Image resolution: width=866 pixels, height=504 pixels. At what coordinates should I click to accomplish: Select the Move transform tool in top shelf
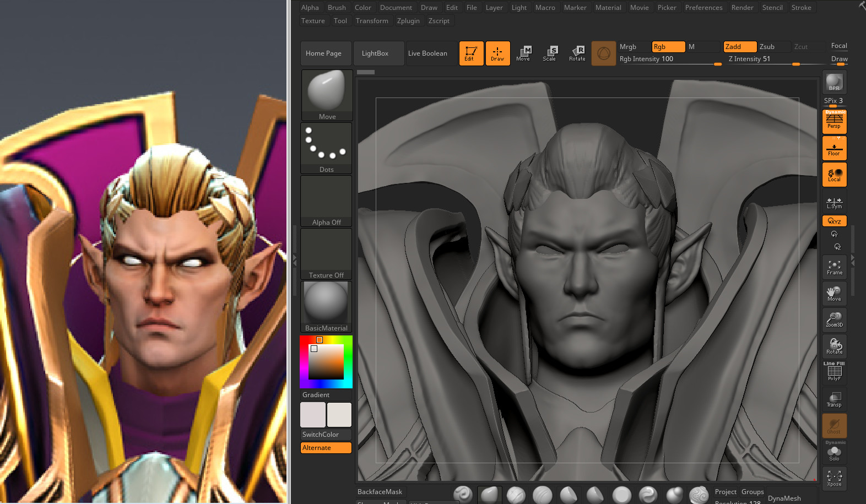pyautogui.click(x=523, y=53)
